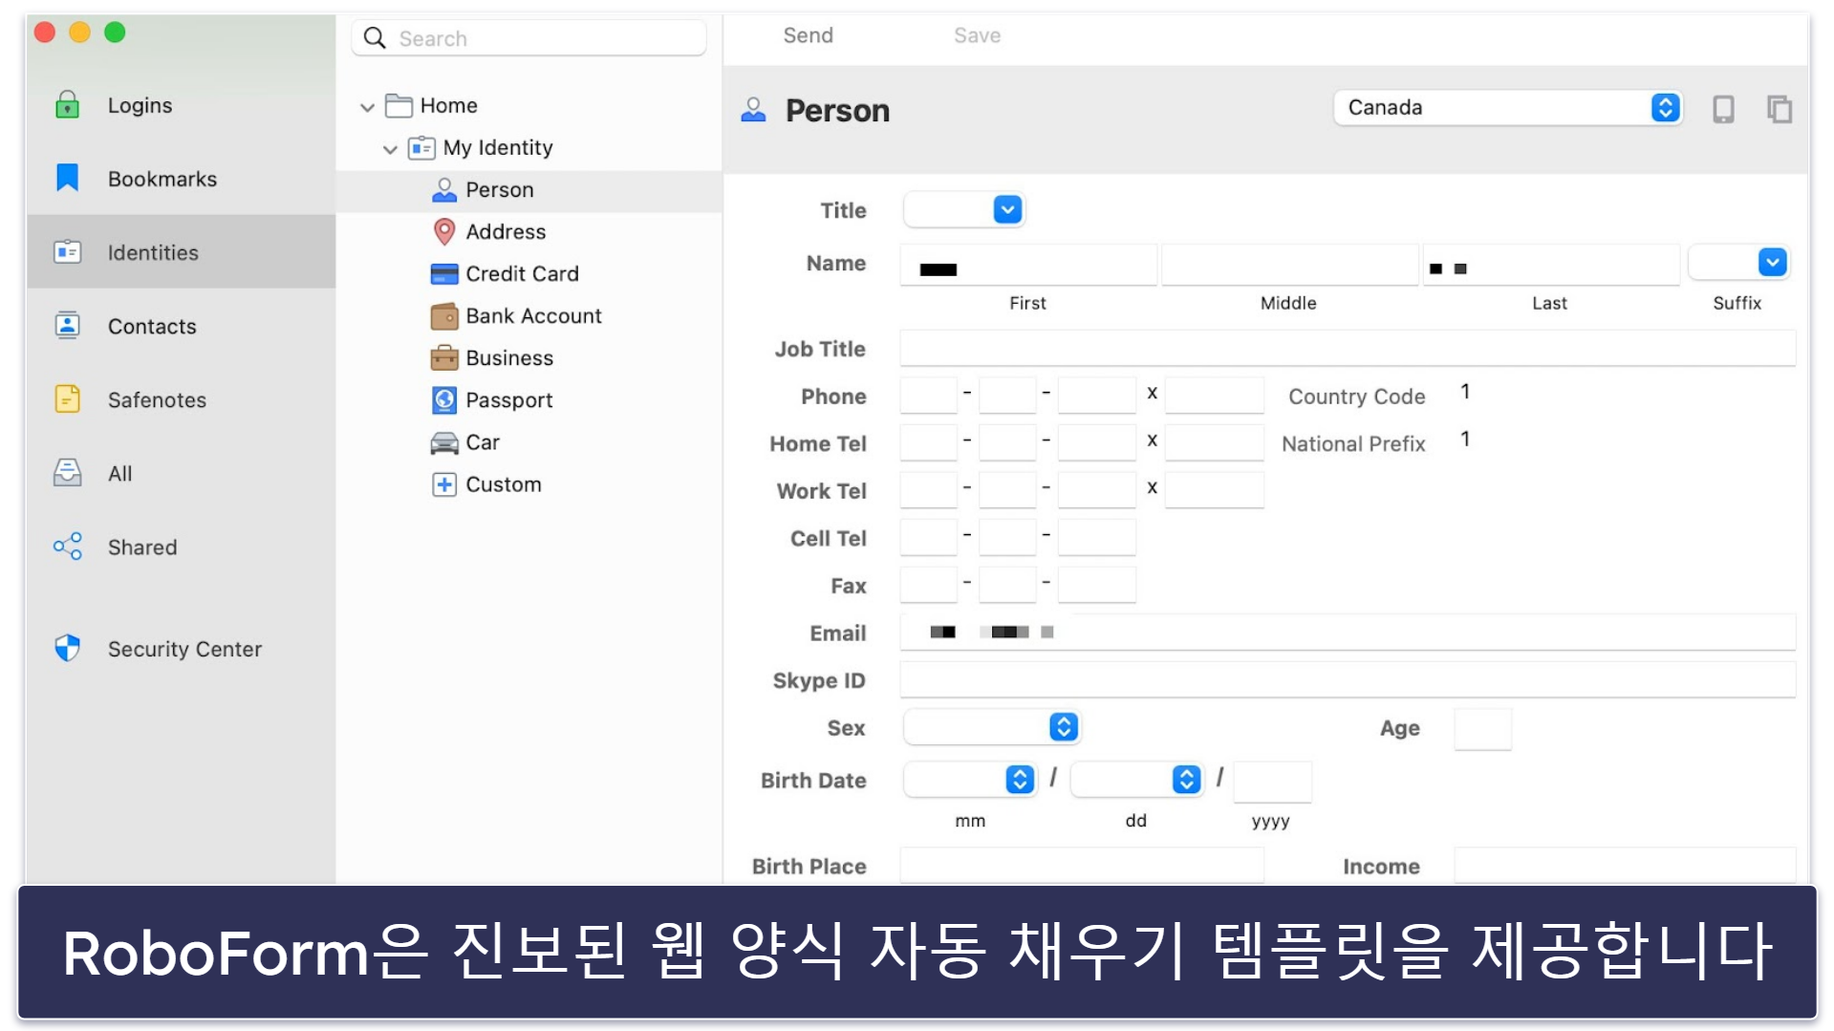Open the Bookmarks sidebar icon
The height and width of the screenshot is (1031, 1834).
click(x=67, y=178)
